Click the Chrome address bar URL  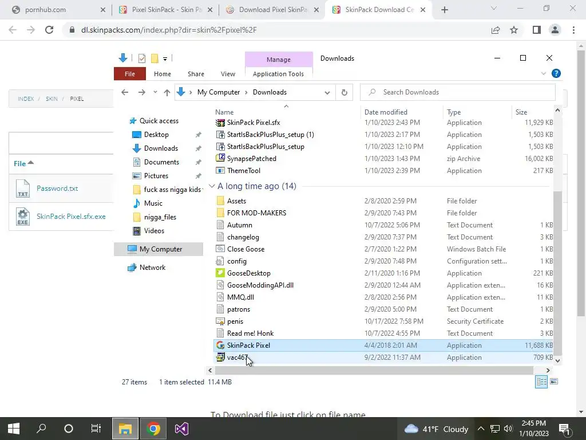coord(169,30)
